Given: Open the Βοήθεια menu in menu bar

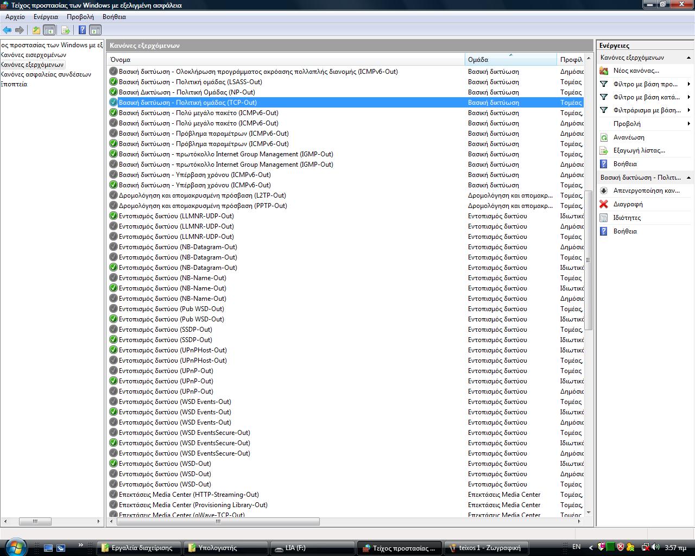Looking at the screenshot, I should pyautogui.click(x=114, y=17).
